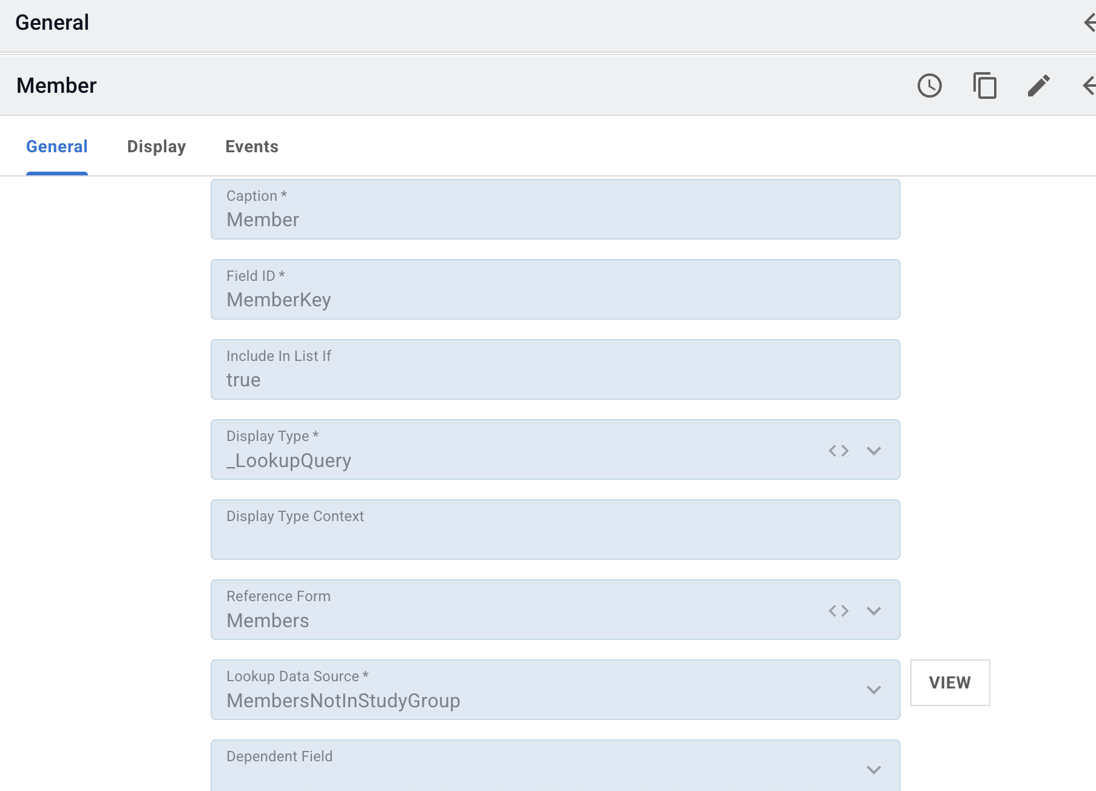
Task: Toggle code view for Display Type
Action: coord(838,451)
